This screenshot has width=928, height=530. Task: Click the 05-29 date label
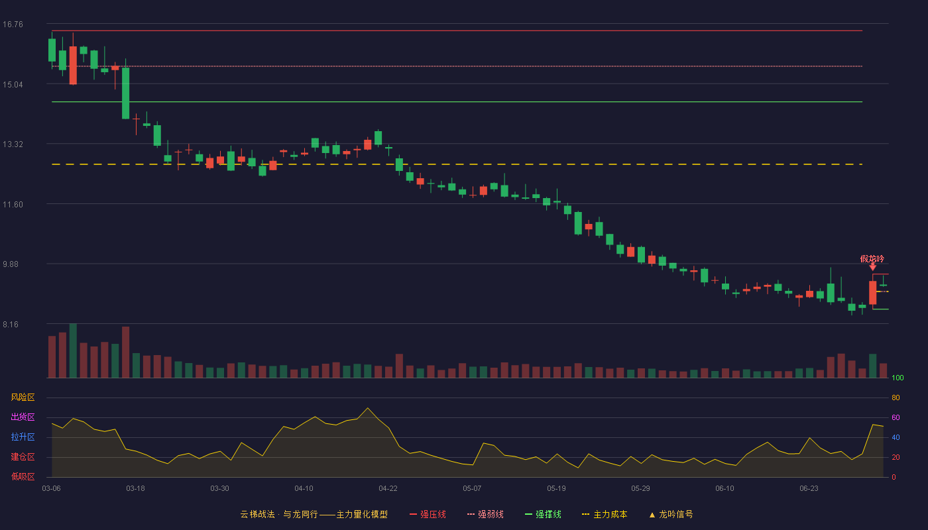(x=640, y=488)
